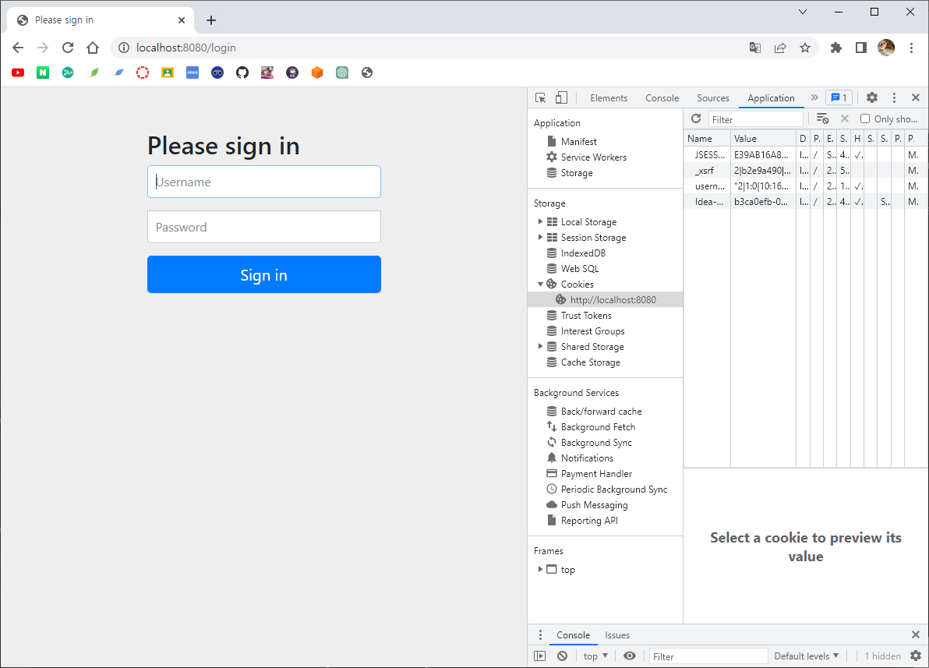This screenshot has height=668, width=929.
Task: Expand the Session Storage tree node
Action: pyautogui.click(x=540, y=237)
